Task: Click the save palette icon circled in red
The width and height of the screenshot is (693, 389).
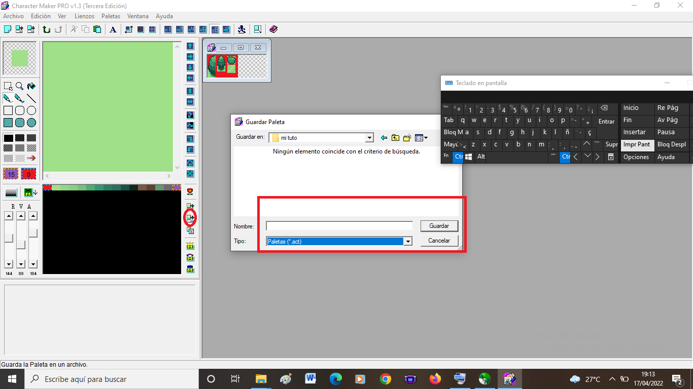Action: click(x=190, y=218)
